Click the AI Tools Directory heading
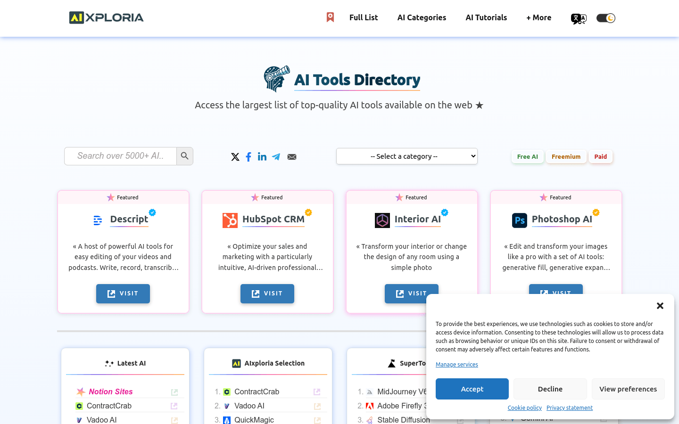679x424 pixels. tap(357, 80)
